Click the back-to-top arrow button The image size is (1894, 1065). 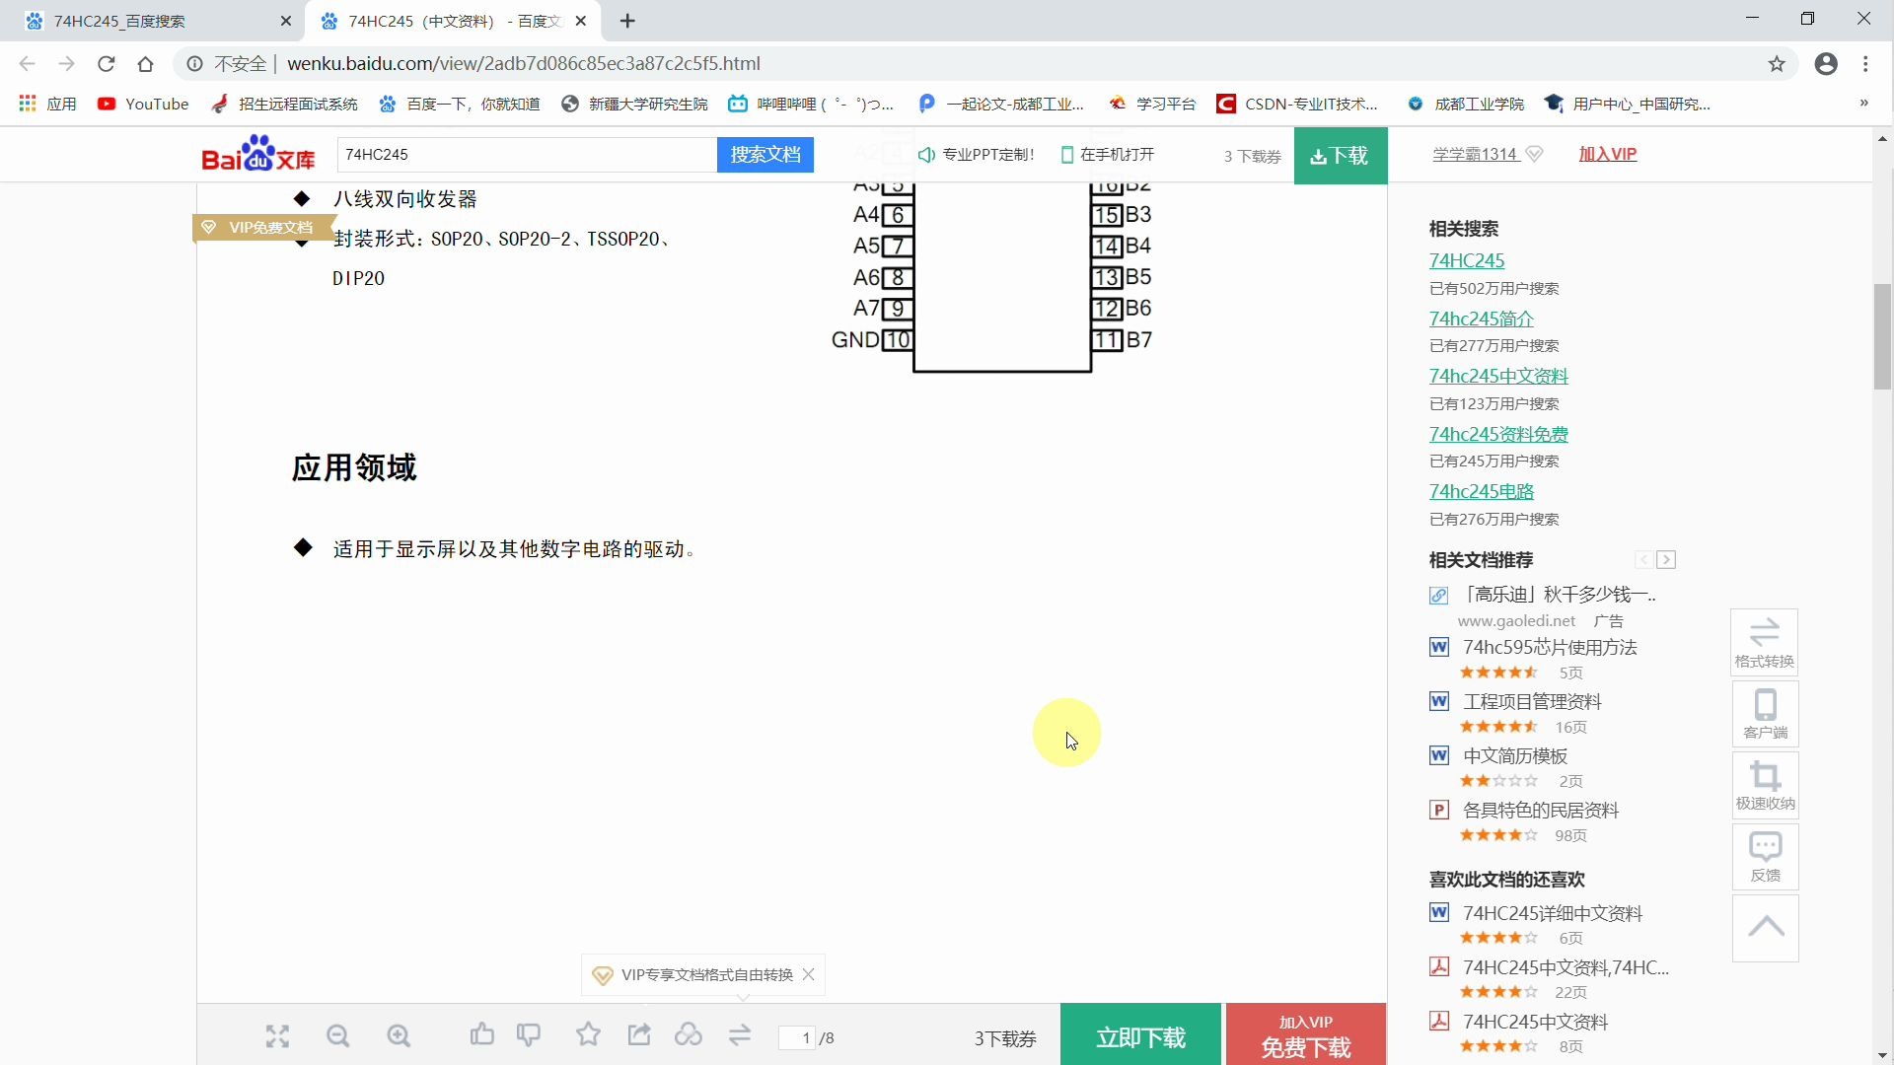coord(1765,928)
